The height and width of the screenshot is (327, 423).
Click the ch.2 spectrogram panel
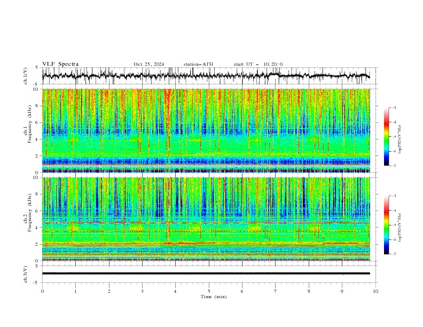tap(206, 219)
